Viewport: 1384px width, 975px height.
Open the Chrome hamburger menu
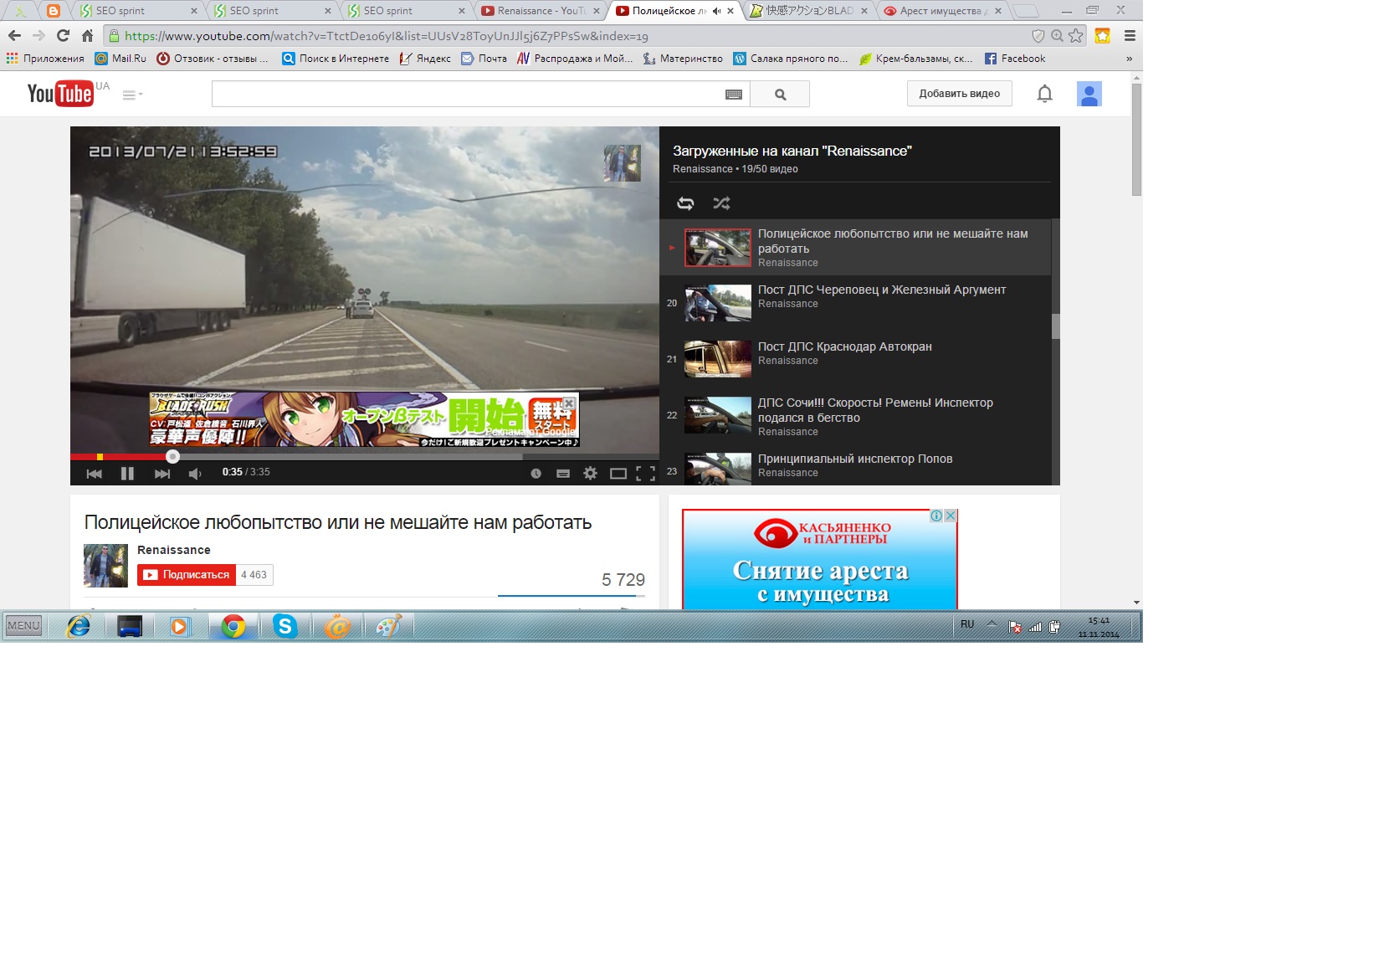point(1130,35)
